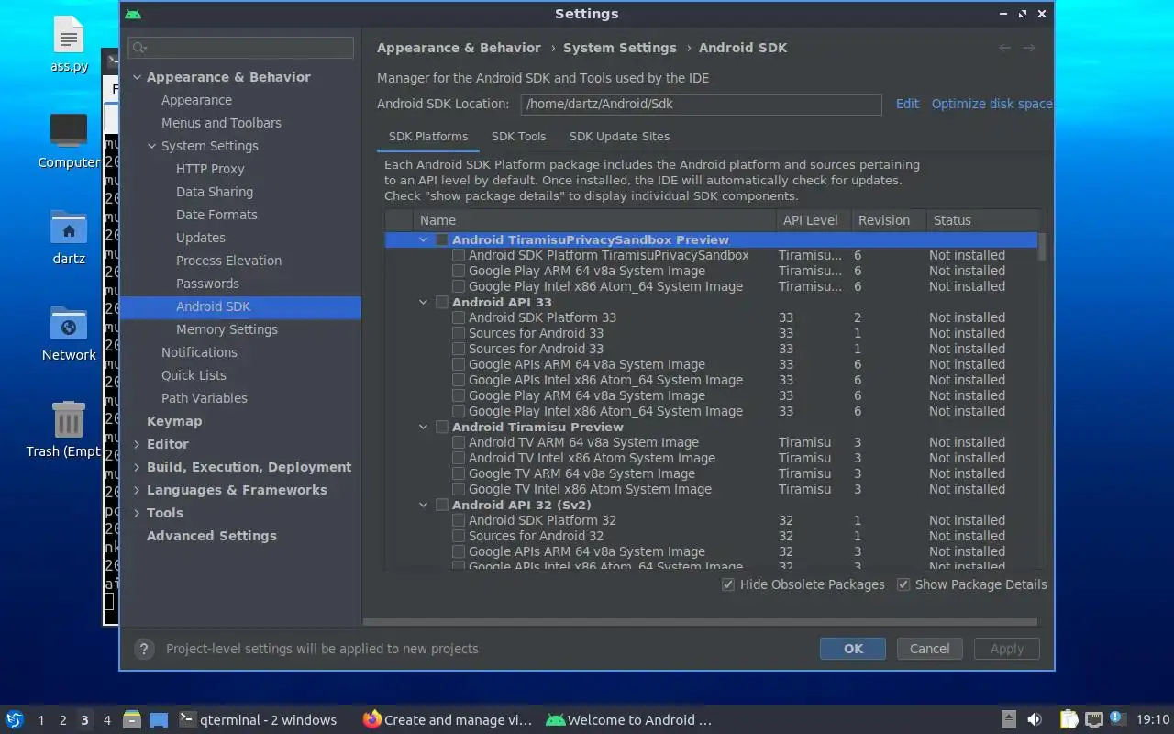Open the start menu in the taskbar
The image size is (1174, 734).
tap(15, 719)
